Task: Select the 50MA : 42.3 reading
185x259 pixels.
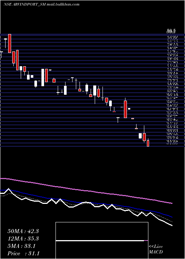Action: 23,231
